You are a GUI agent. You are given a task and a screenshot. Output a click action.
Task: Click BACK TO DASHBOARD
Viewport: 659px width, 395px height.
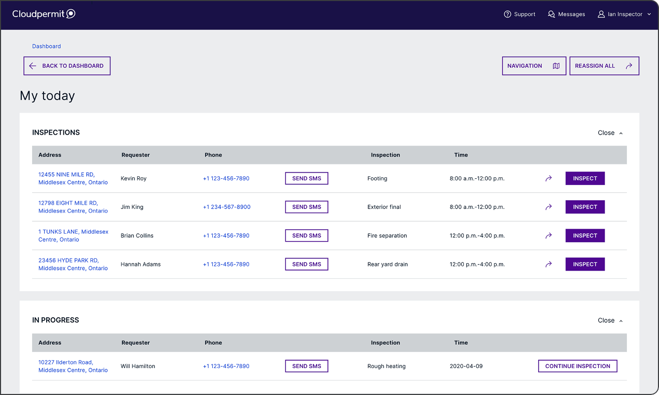coord(66,66)
